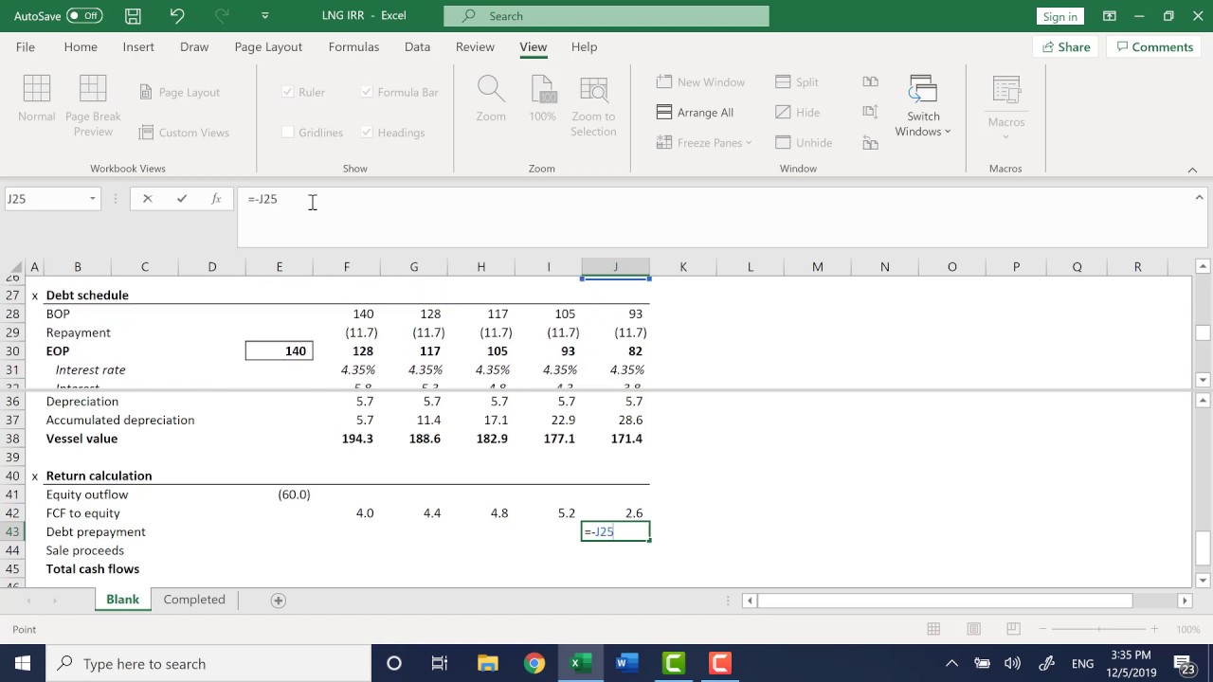Open Word from the taskbar
Image resolution: width=1213 pixels, height=682 pixels.
click(x=626, y=663)
